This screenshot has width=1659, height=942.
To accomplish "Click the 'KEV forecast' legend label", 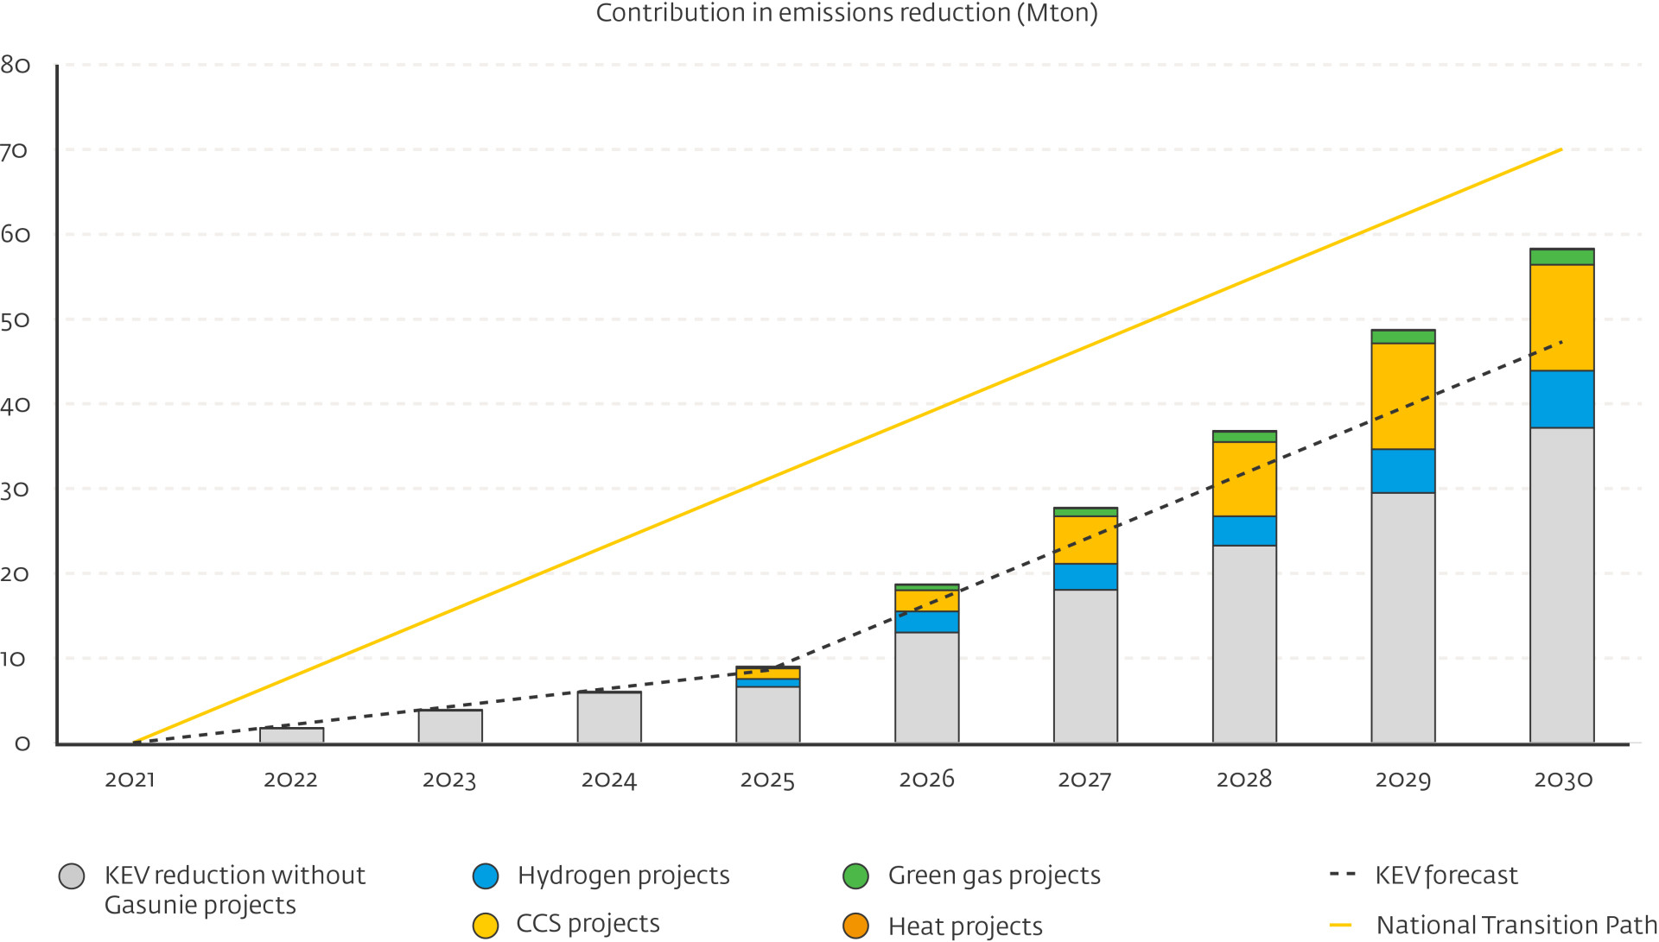I will pos(1446,876).
